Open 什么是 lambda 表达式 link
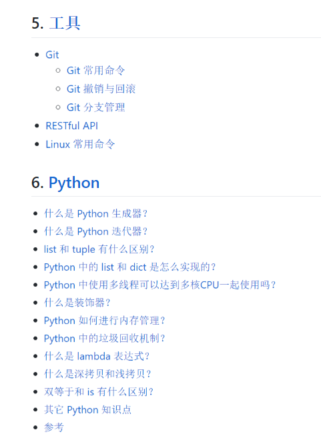This screenshot has width=321, height=442. tap(97, 356)
